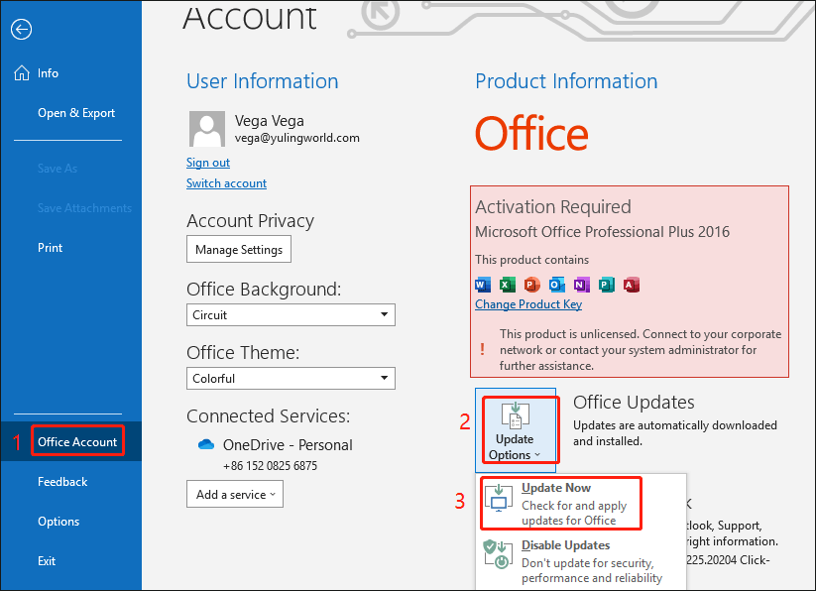
Task: Click the Word app icon
Action: [483, 285]
